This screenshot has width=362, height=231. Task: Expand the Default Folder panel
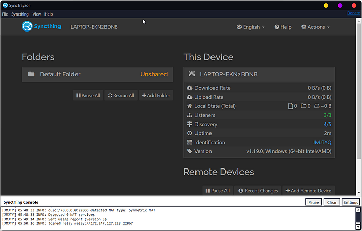[97, 74]
